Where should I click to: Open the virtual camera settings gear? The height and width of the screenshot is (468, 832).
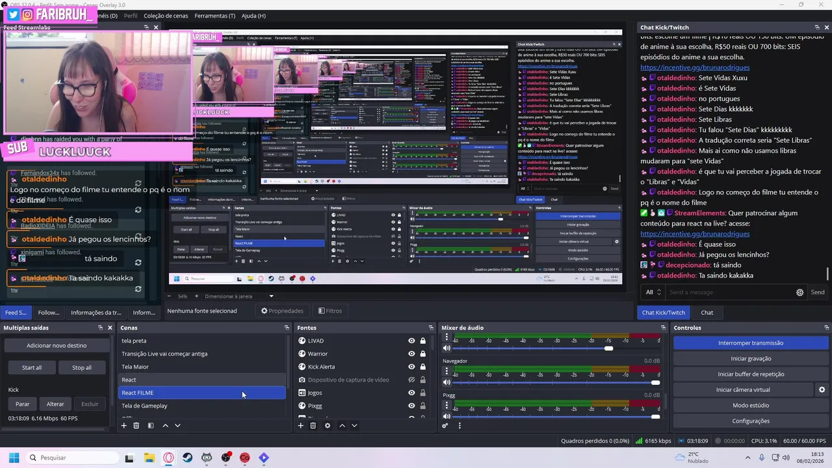click(x=822, y=390)
